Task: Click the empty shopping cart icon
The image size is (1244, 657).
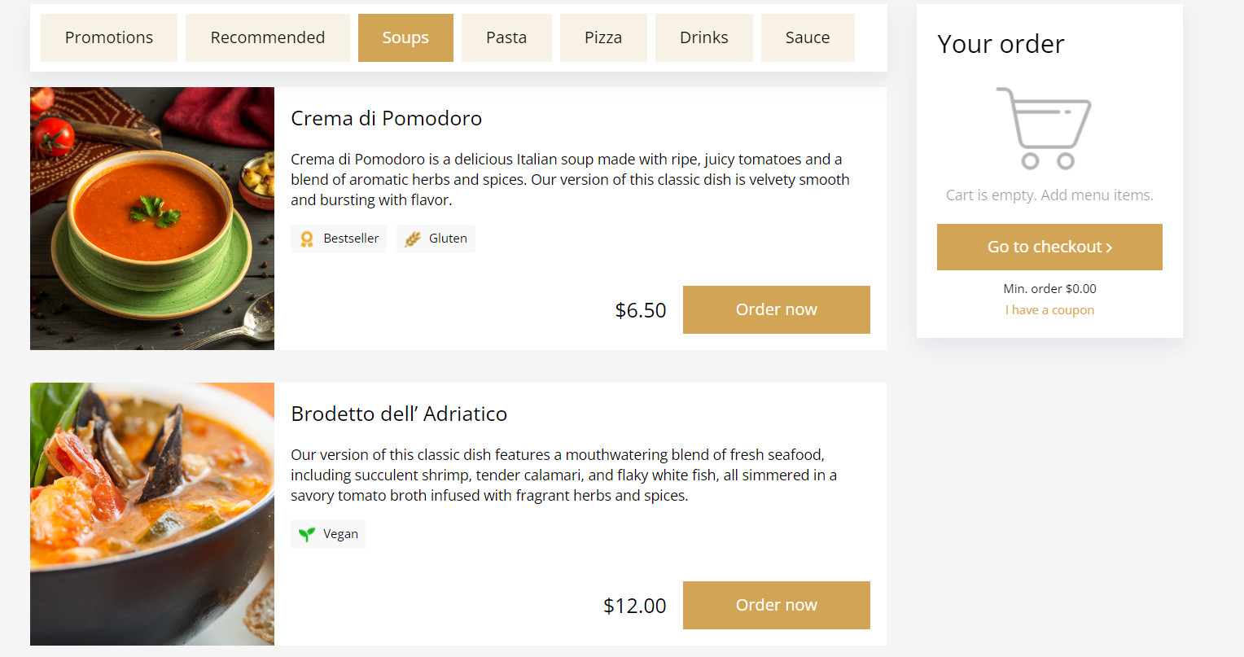Action: pos(1044,128)
